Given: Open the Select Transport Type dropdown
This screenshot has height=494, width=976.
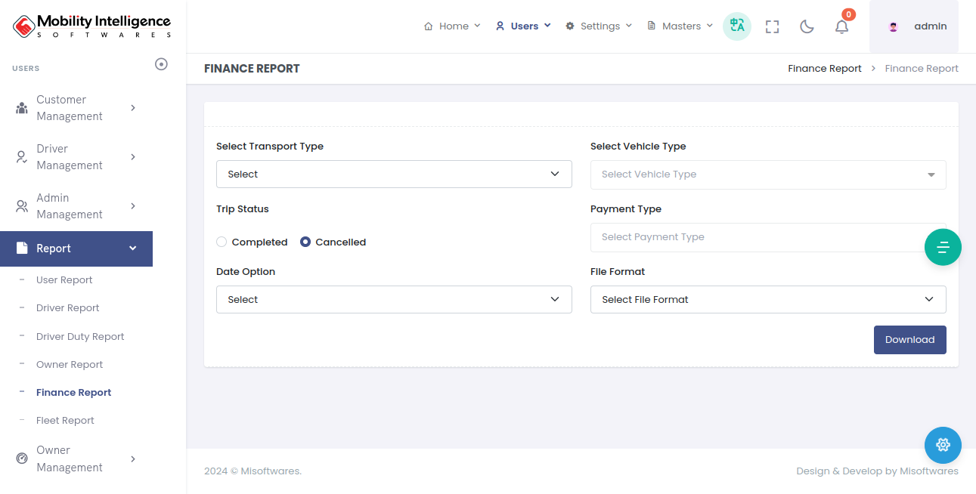Looking at the screenshot, I should 394,174.
